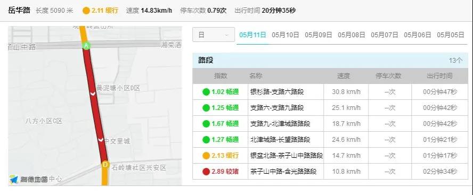Click the upper direction arrow on the red road

tap(93, 94)
